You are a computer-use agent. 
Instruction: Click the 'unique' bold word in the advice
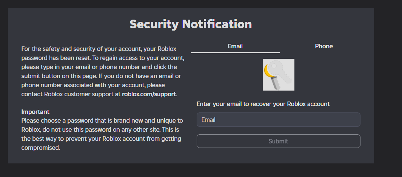(x=166, y=120)
